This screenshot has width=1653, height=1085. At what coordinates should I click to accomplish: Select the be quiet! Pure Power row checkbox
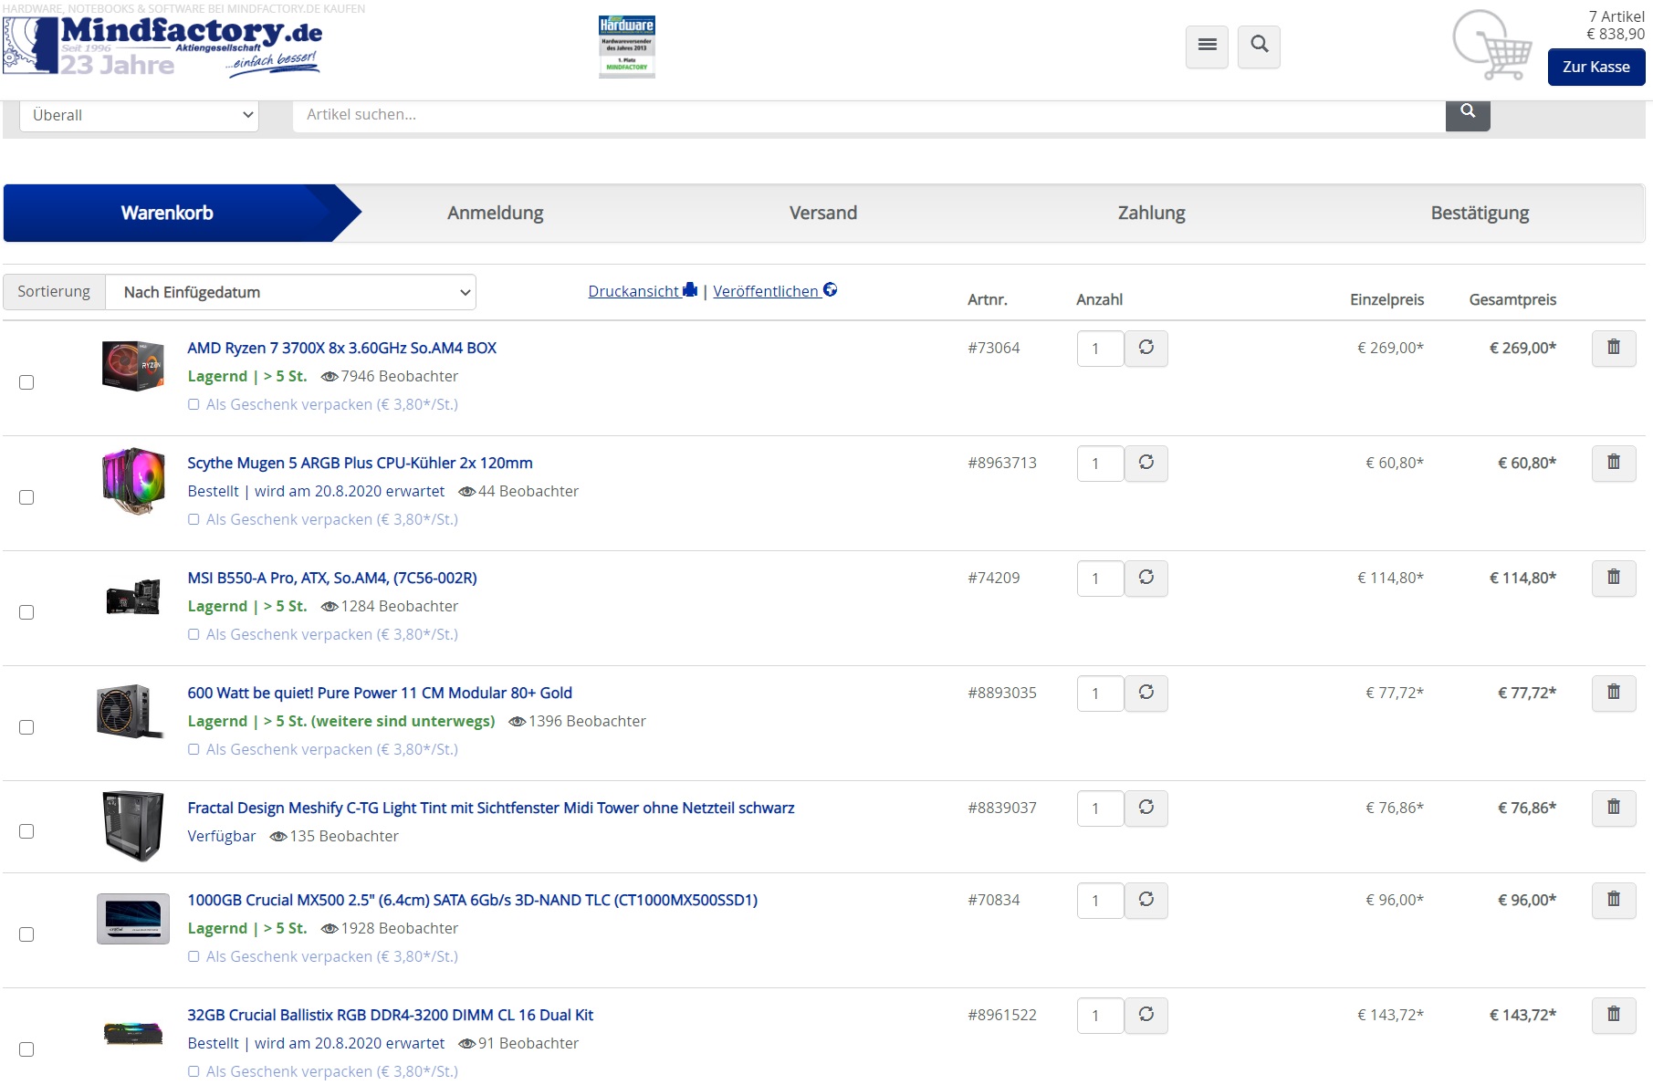pyautogui.click(x=26, y=727)
